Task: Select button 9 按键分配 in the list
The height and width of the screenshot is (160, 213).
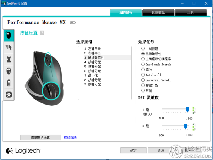Action: pyautogui.click(x=107, y=84)
